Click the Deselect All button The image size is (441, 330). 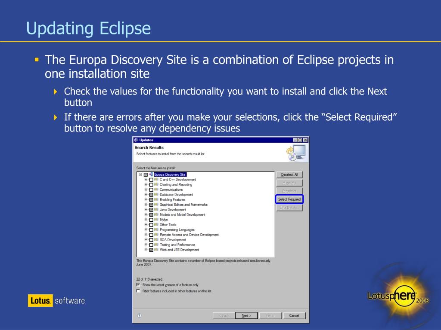pos(289,174)
